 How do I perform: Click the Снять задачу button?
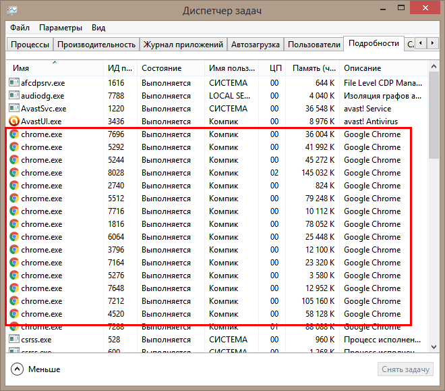pyautogui.click(x=405, y=369)
